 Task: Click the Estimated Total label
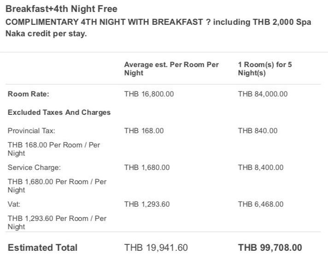pyautogui.click(x=42, y=248)
